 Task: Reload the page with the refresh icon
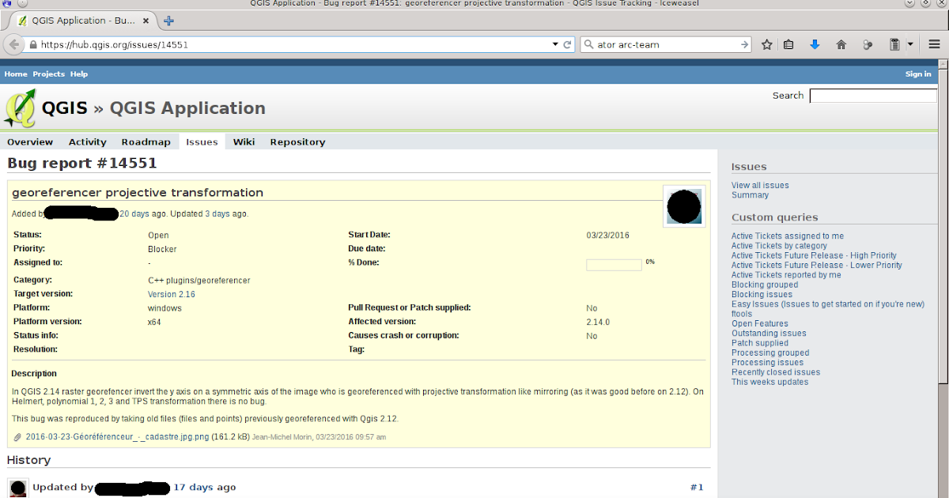(567, 45)
